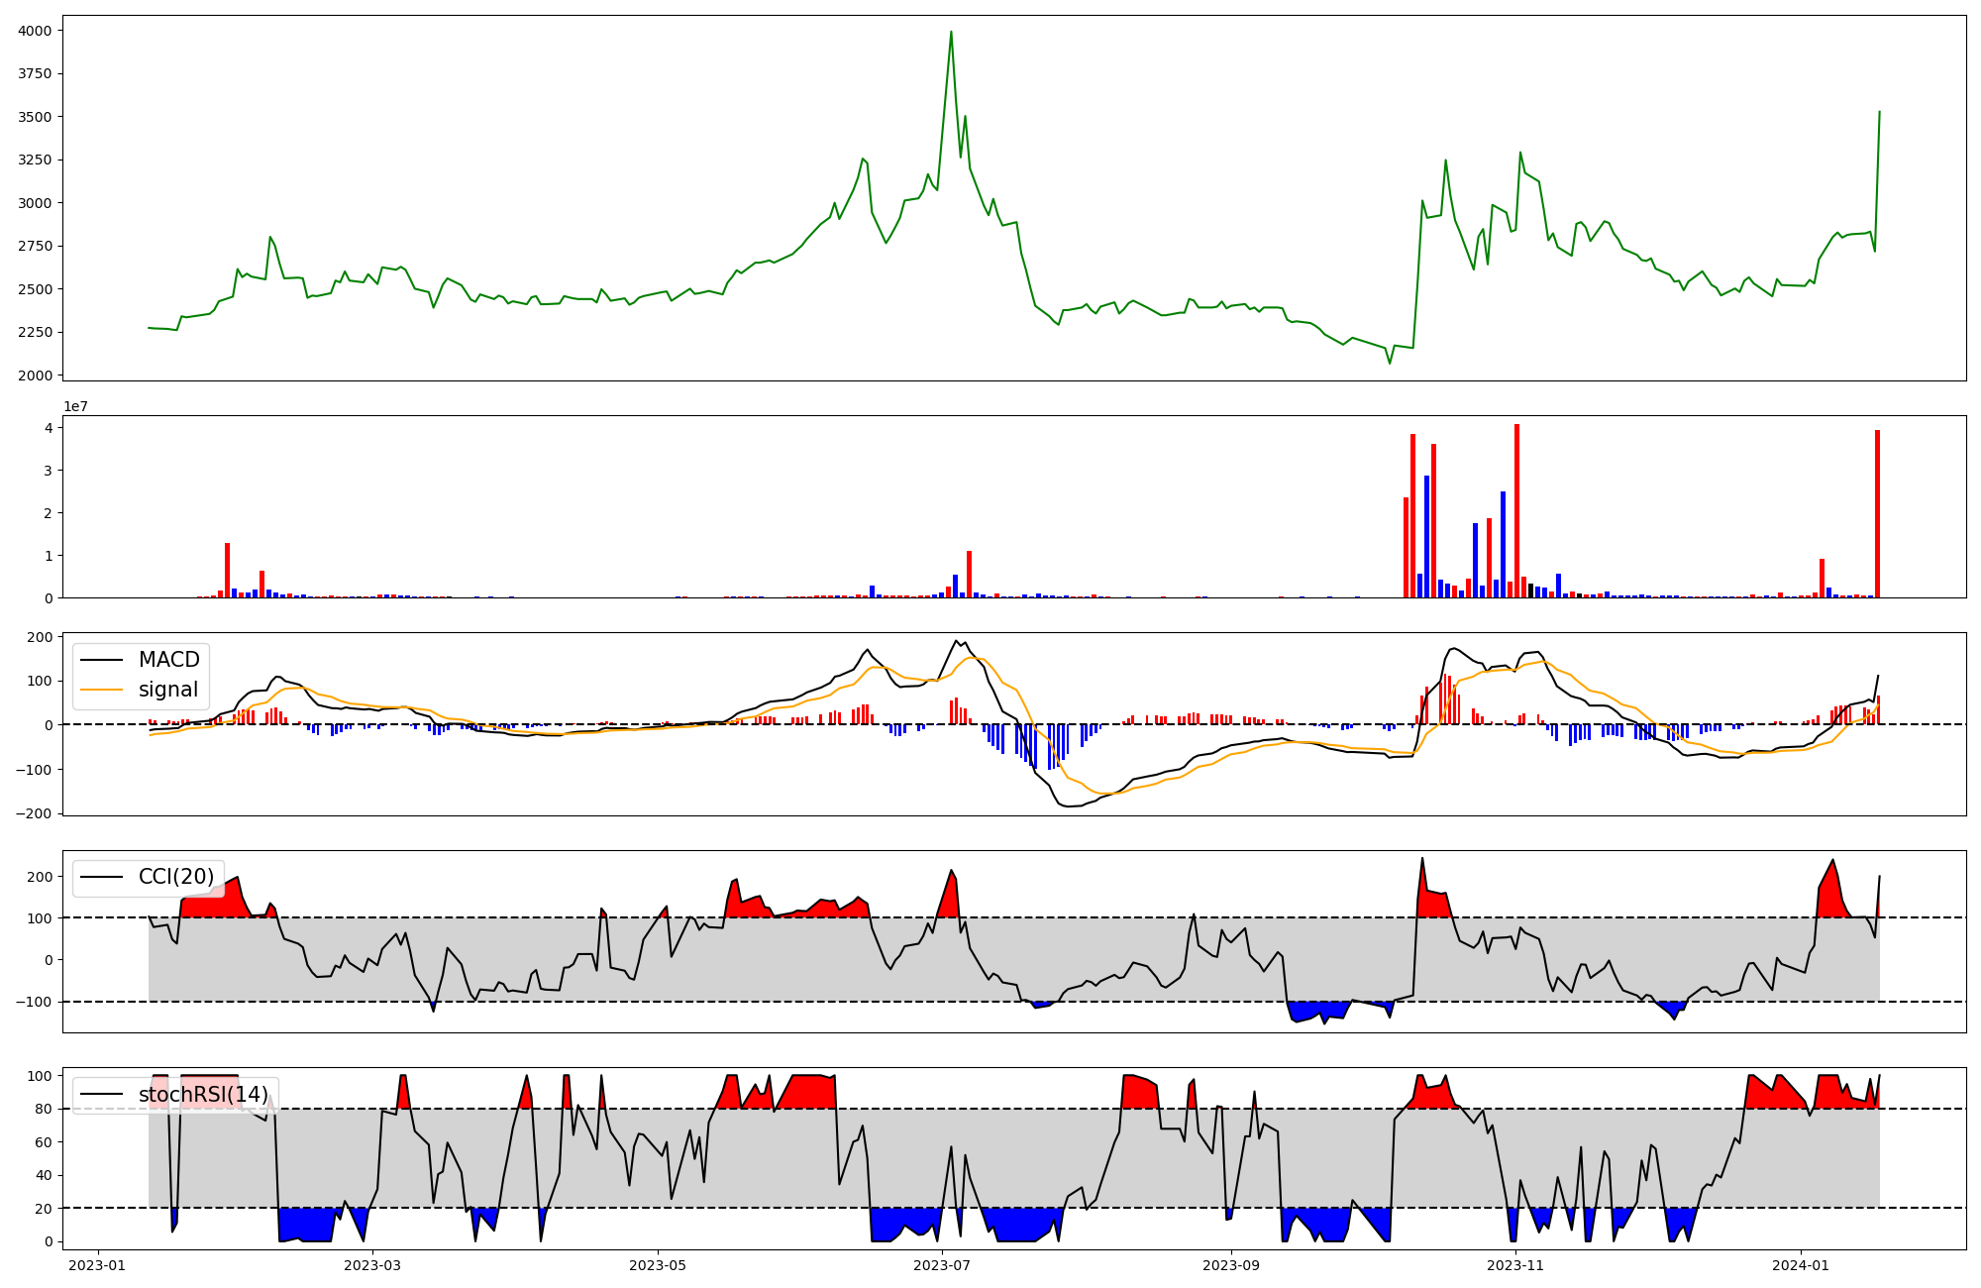Click the MACD legend label
The image size is (1981, 1288).
(168, 660)
